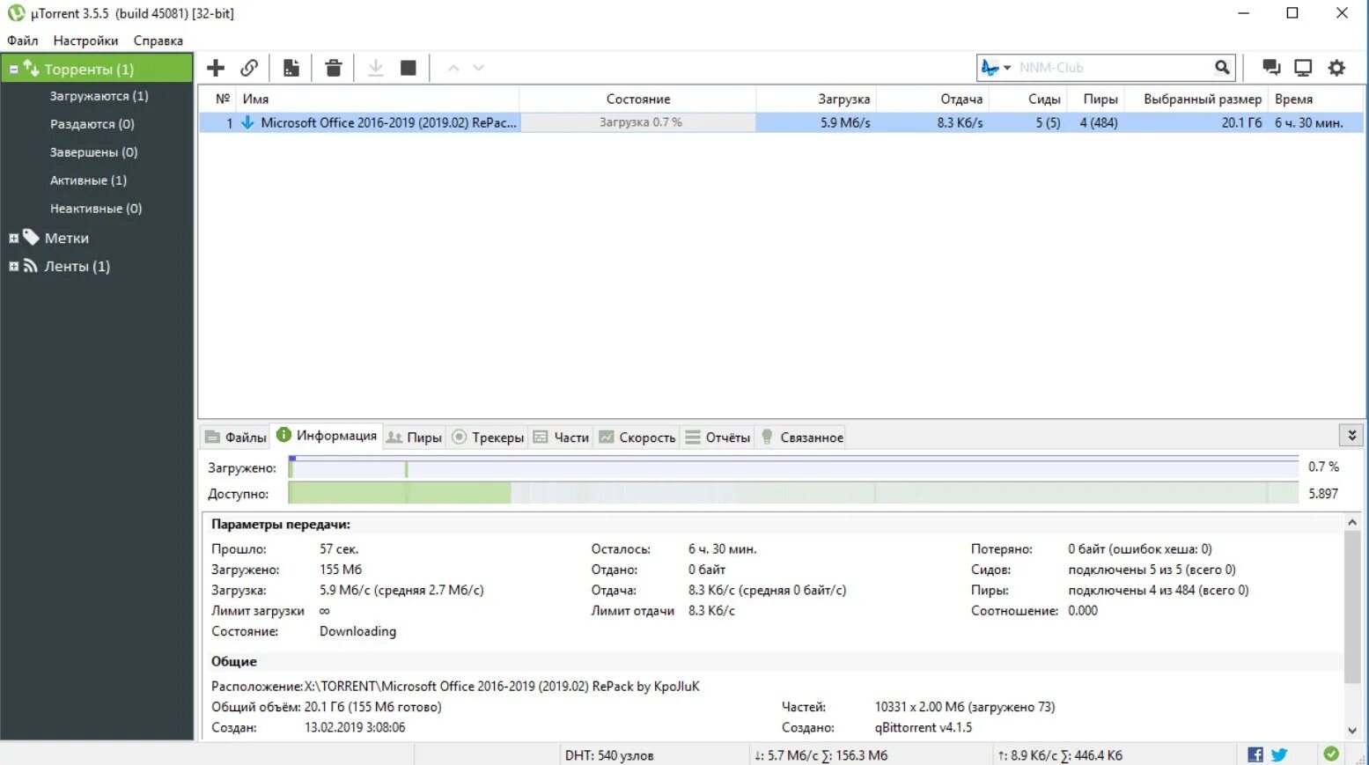Click the Загрузка 0.7 % progress bar

(638, 122)
